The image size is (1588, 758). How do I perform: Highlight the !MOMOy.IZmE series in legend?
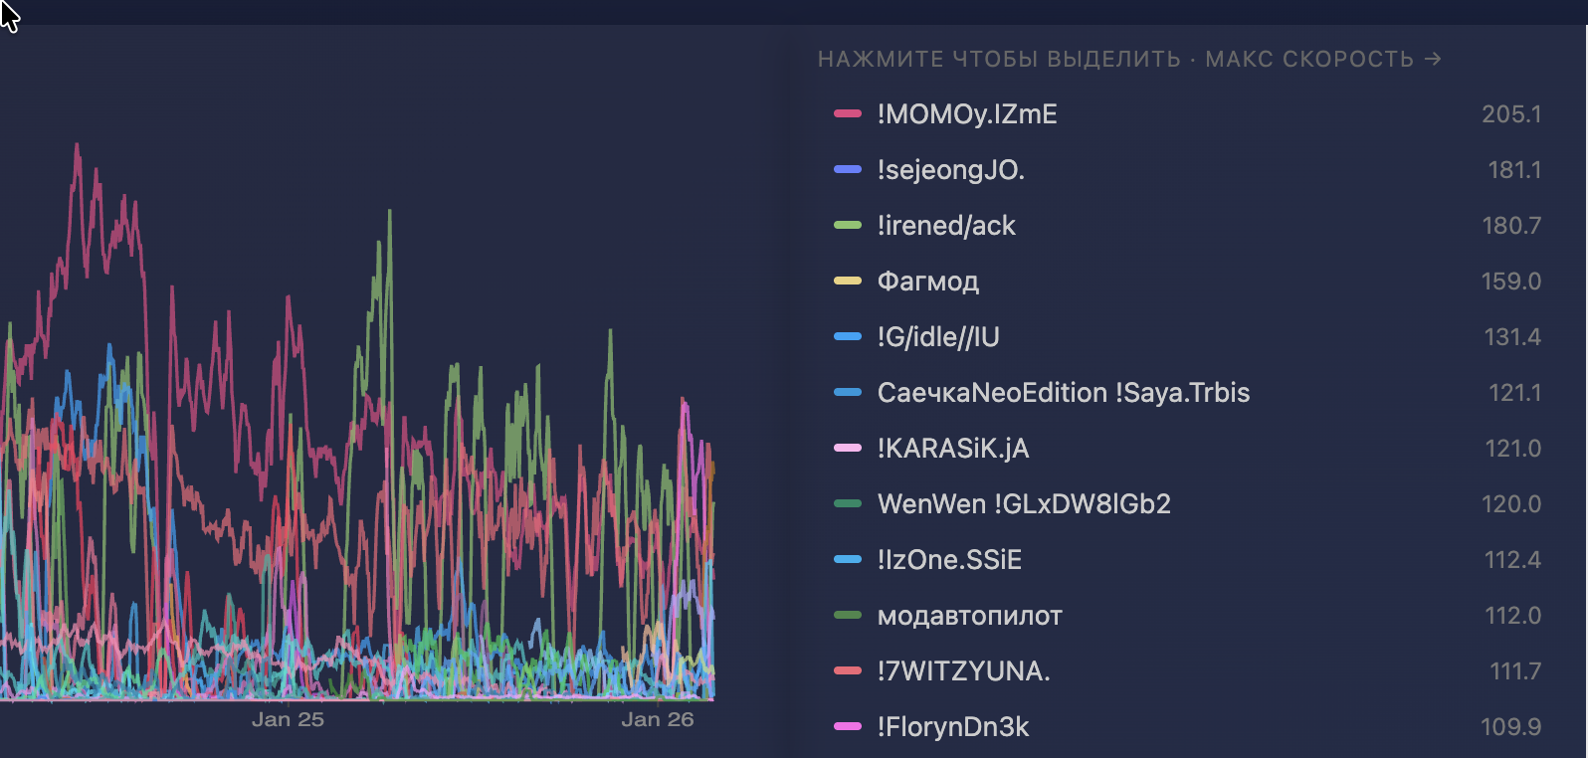966,114
